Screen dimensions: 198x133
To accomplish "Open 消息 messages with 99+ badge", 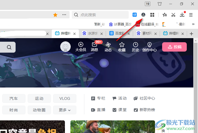I will pyautogui.click(x=94, y=47).
